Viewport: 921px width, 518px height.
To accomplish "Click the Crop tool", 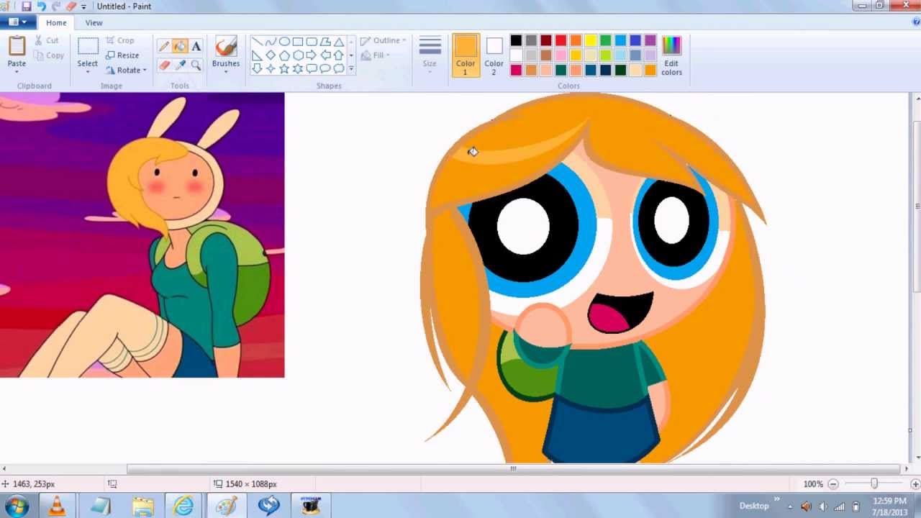I will click(x=120, y=40).
